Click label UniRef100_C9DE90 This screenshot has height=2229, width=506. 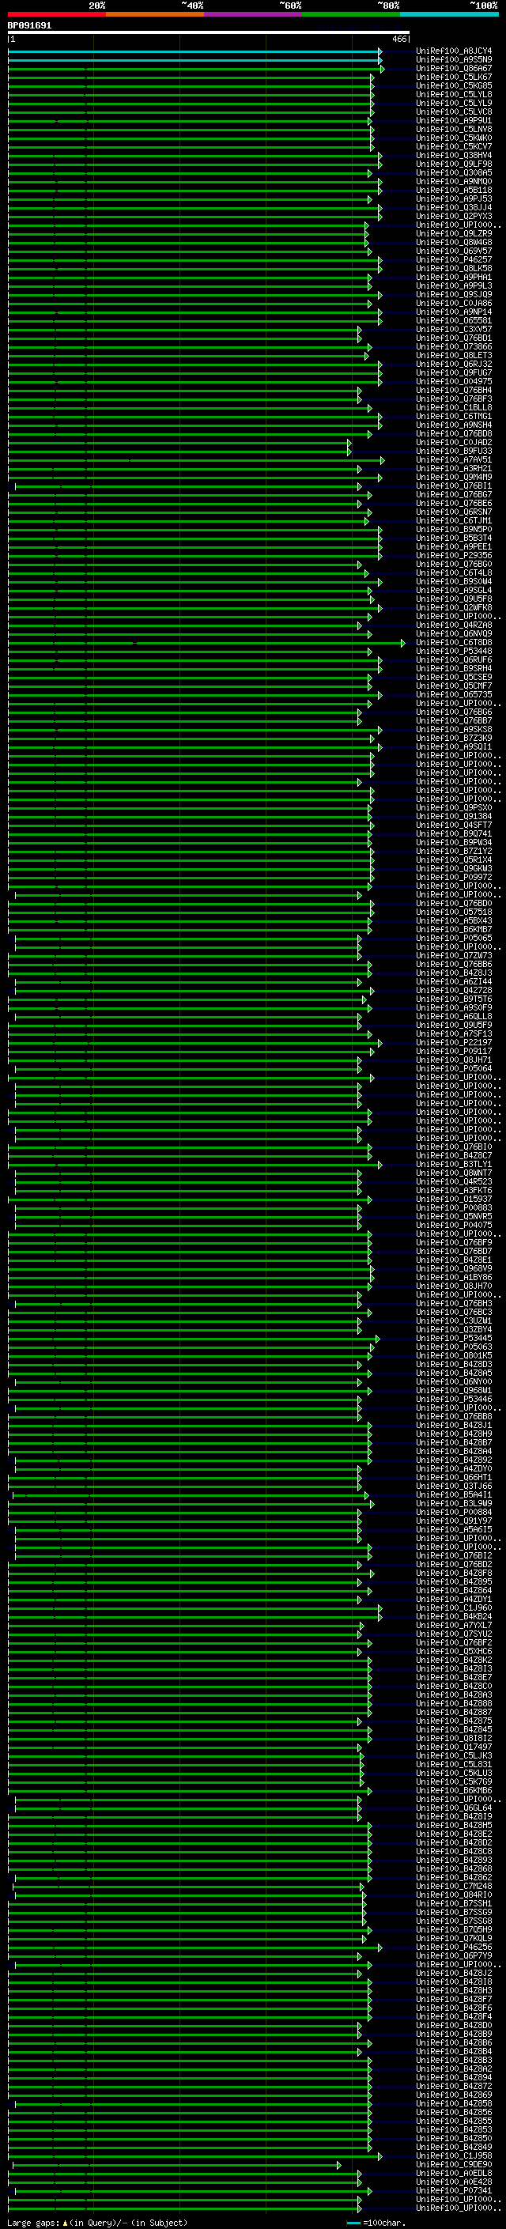454,2166
